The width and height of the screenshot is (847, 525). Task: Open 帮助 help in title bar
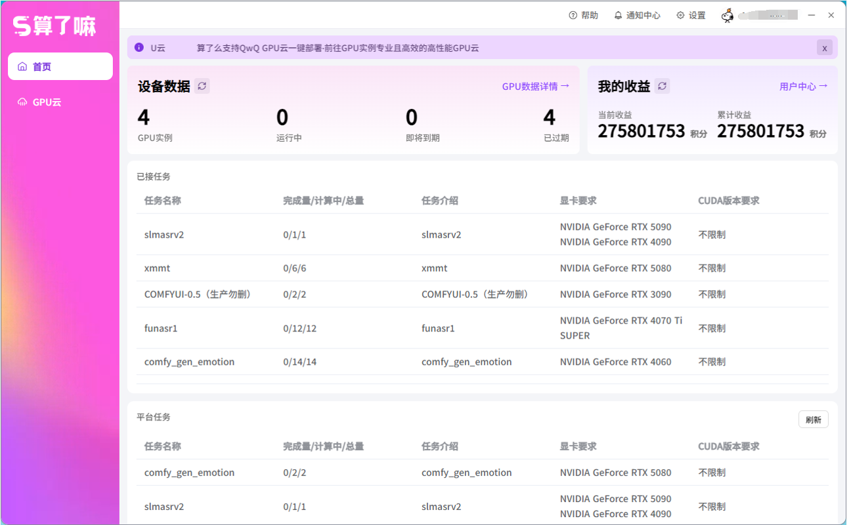(584, 15)
